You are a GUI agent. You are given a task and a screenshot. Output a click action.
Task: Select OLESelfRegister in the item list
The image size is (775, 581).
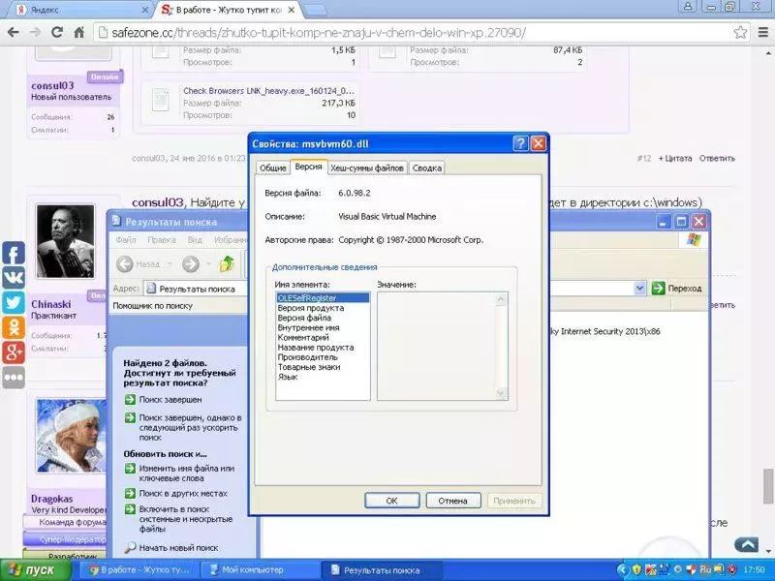coord(323,298)
